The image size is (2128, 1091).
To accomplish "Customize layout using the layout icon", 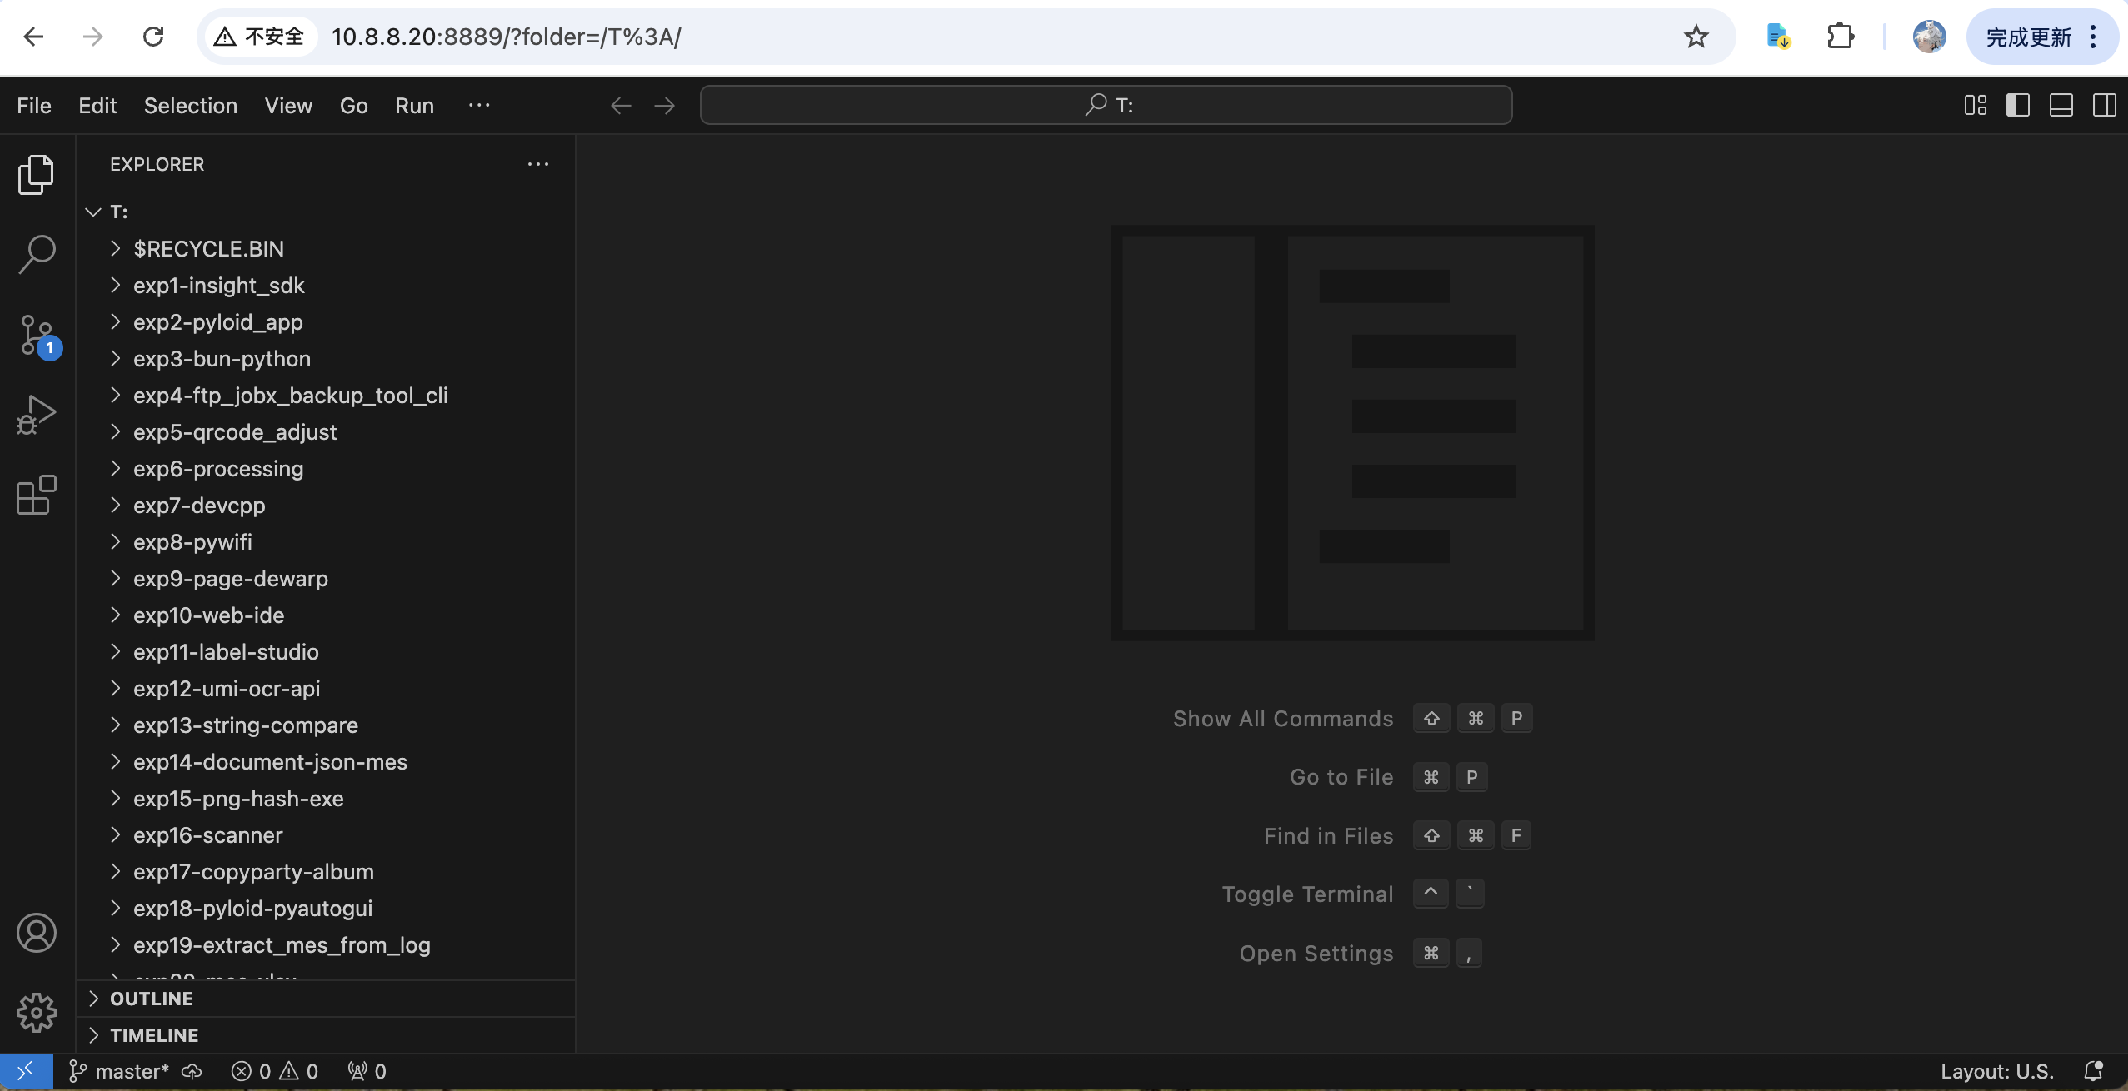I will click(1976, 105).
